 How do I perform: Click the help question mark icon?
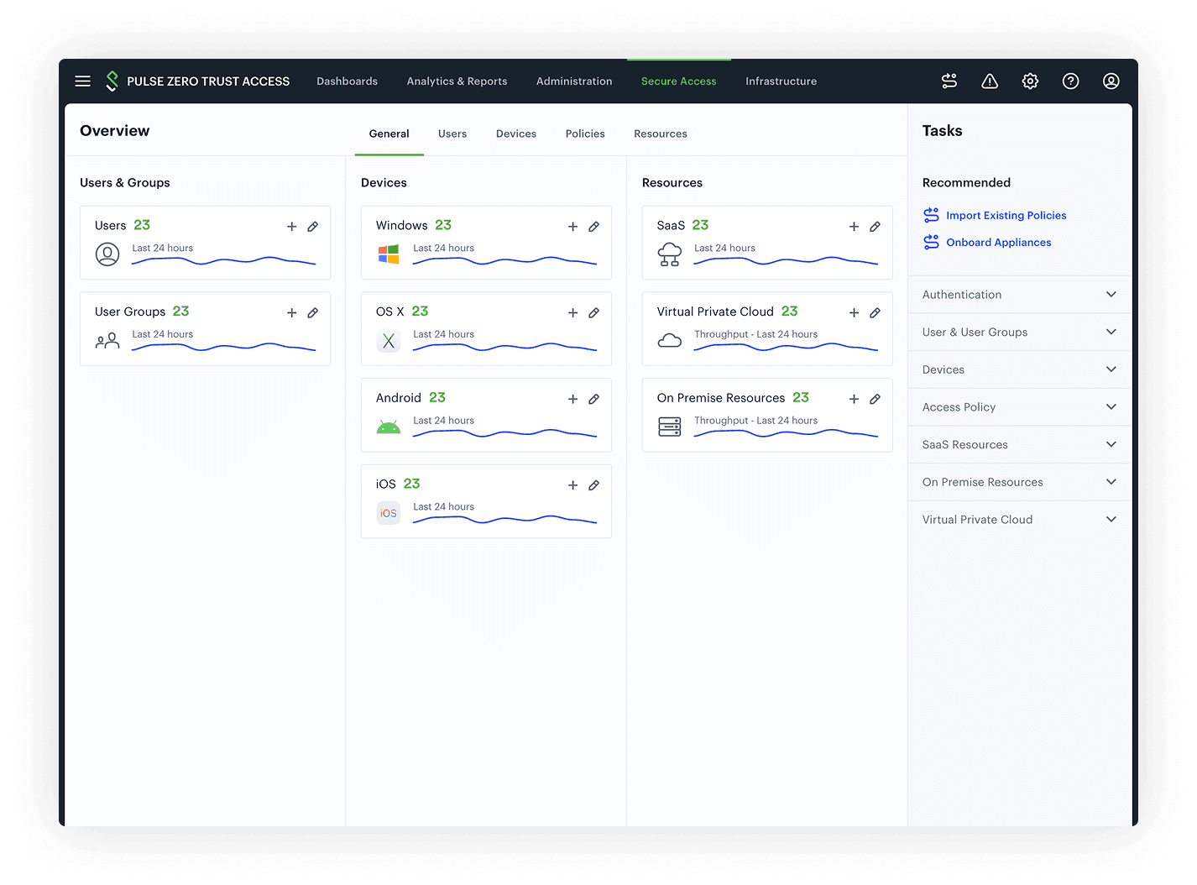[x=1070, y=81]
